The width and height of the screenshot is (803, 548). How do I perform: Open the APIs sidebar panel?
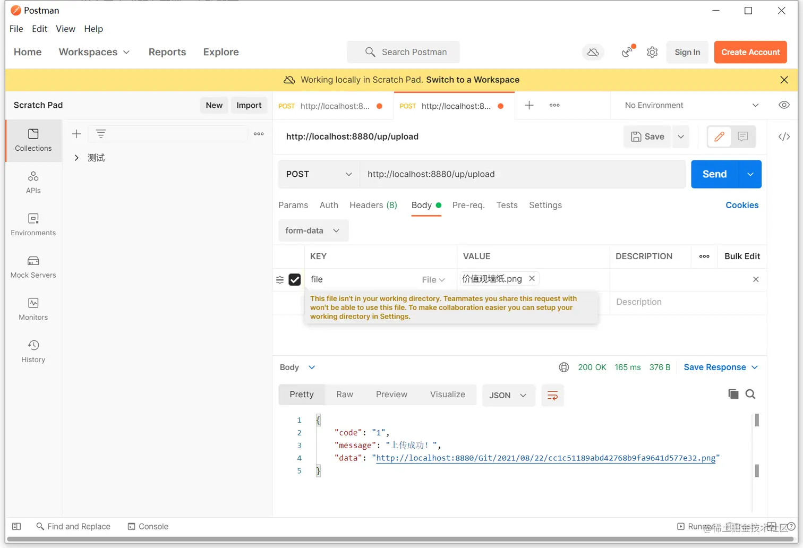click(33, 182)
